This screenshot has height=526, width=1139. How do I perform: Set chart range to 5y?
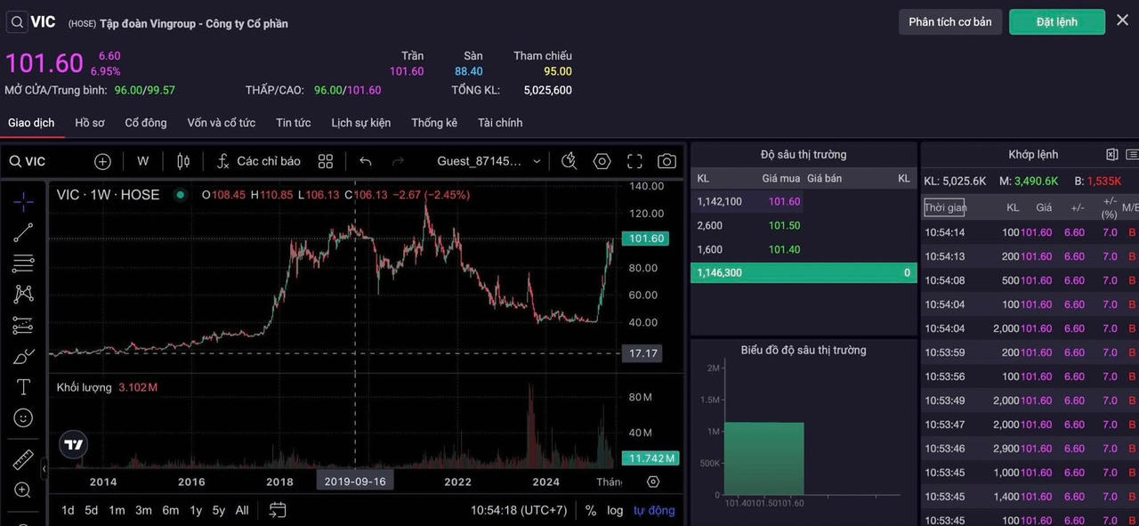[219, 510]
